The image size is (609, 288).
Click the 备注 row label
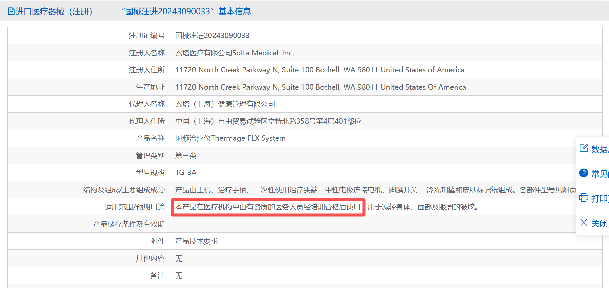tap(157, 275)
